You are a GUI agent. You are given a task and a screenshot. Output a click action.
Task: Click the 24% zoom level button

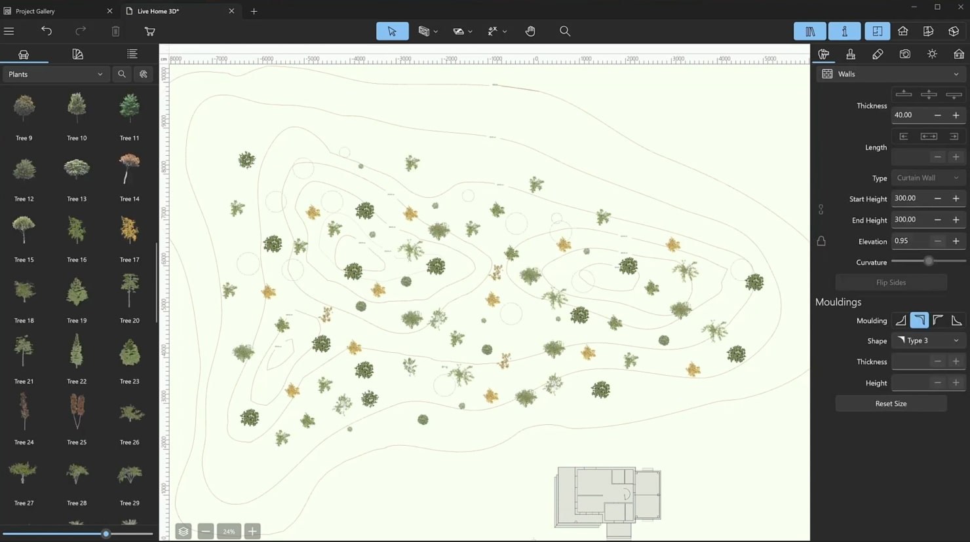[229, 532]
